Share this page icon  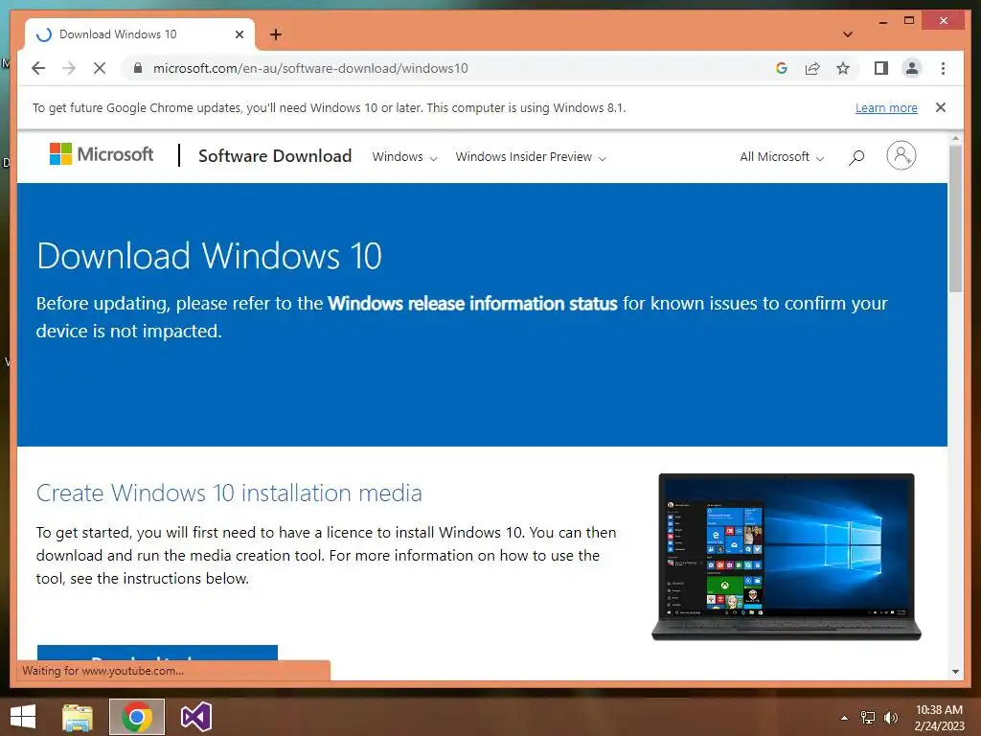coord(812,68)
